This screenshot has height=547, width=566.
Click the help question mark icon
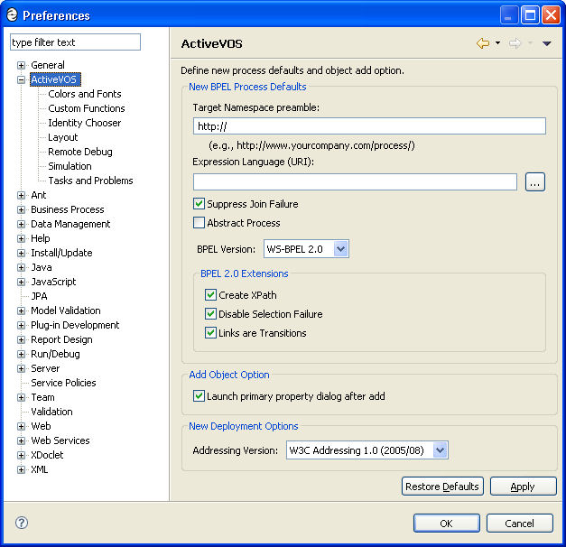tap(22, 523)
